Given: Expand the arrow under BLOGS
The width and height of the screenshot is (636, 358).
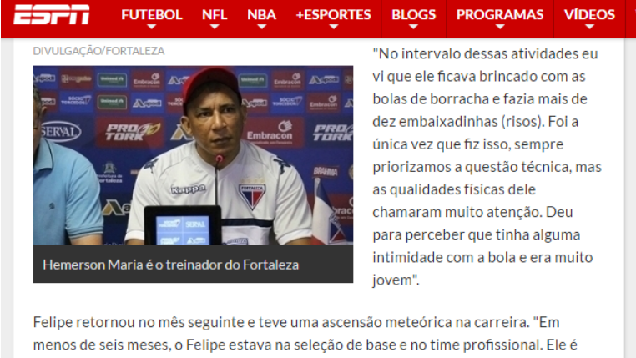Looking at the screenshot, I should pos(413,27).
